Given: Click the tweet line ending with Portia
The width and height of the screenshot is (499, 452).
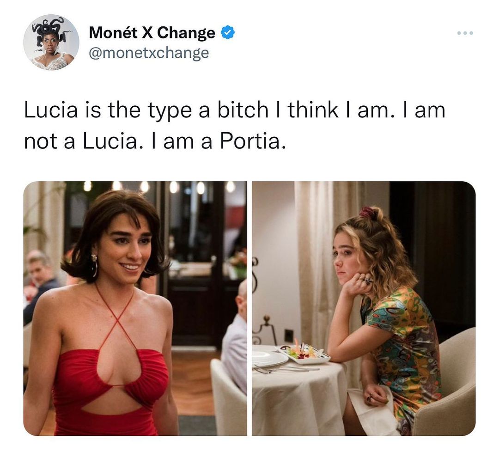Looking at the screenshot, I should pos(155,141).
